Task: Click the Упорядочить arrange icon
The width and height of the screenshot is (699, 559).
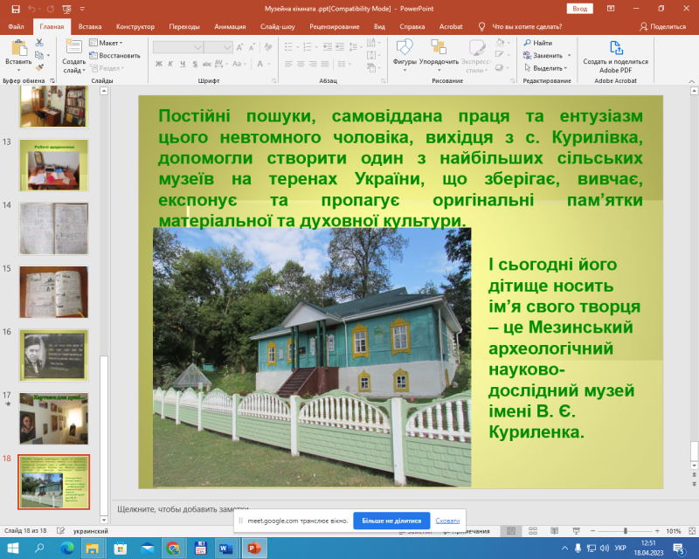Action: [439, 48]
